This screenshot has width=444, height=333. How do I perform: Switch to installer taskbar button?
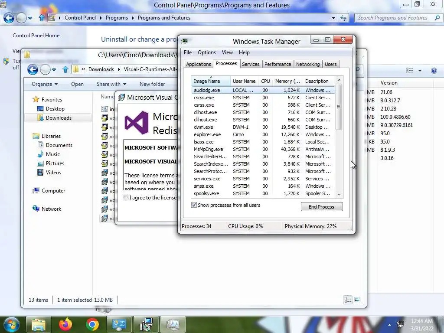point(146,324)
